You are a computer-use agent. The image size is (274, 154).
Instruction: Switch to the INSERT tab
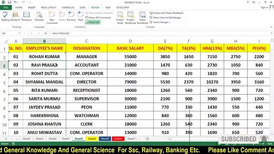pos(32,8)
